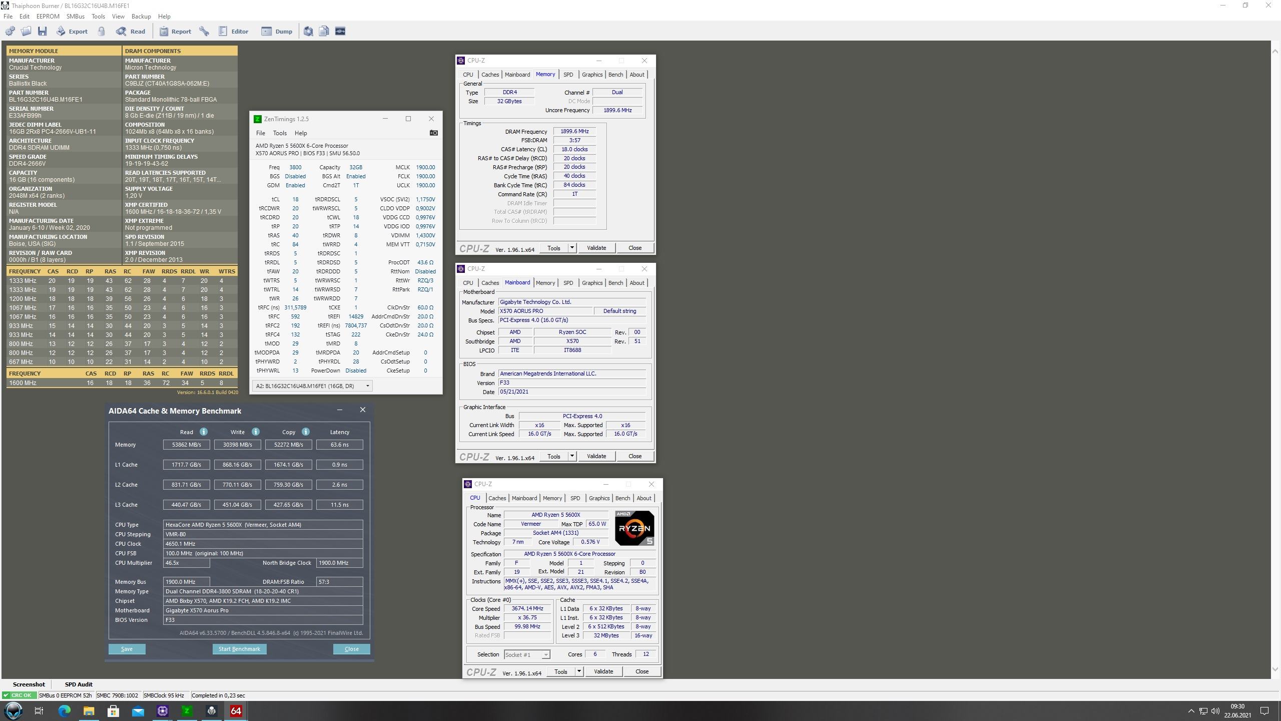Click the copy documents icon in the toolbar
Screen dimensions: 1281x721
pos(324,32)
